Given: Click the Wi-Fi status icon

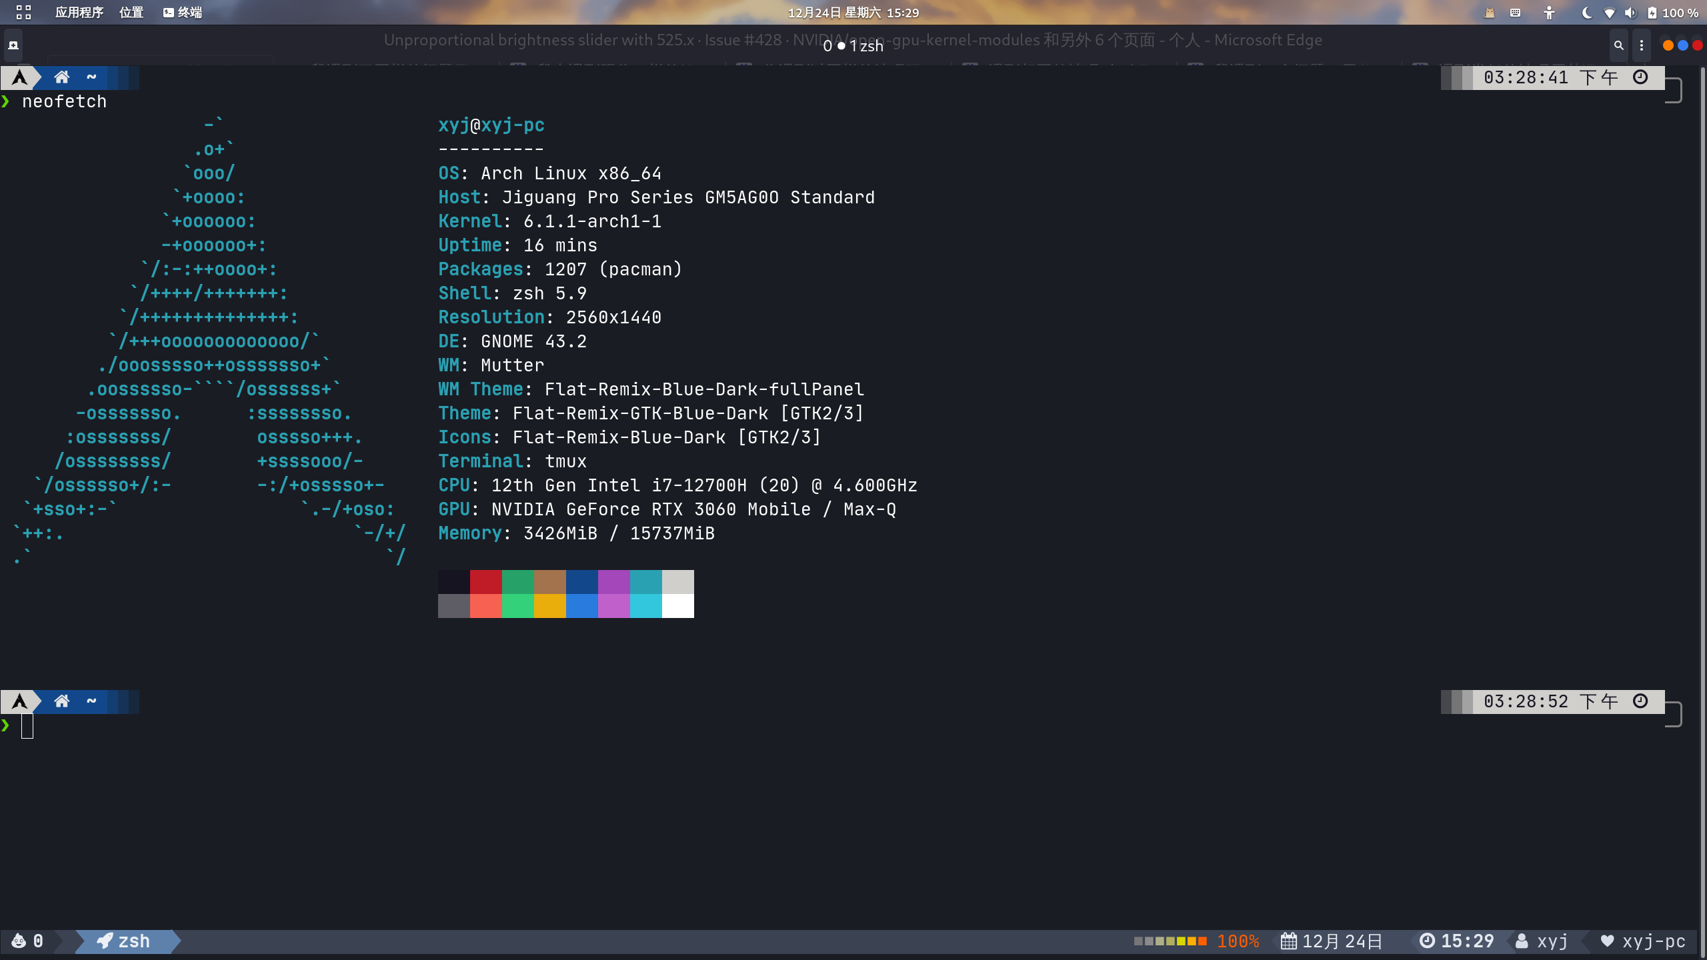Looking at the screenshot, I should (x=1609, y=13).
